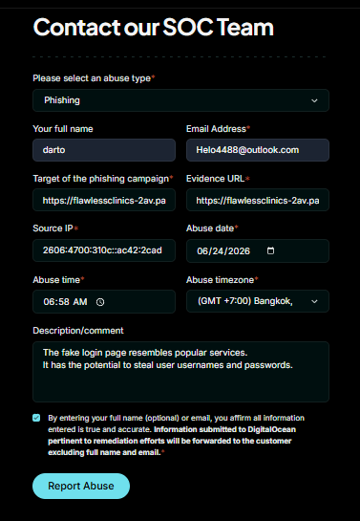Click the 'Your full name' label

tap(63, 129)
